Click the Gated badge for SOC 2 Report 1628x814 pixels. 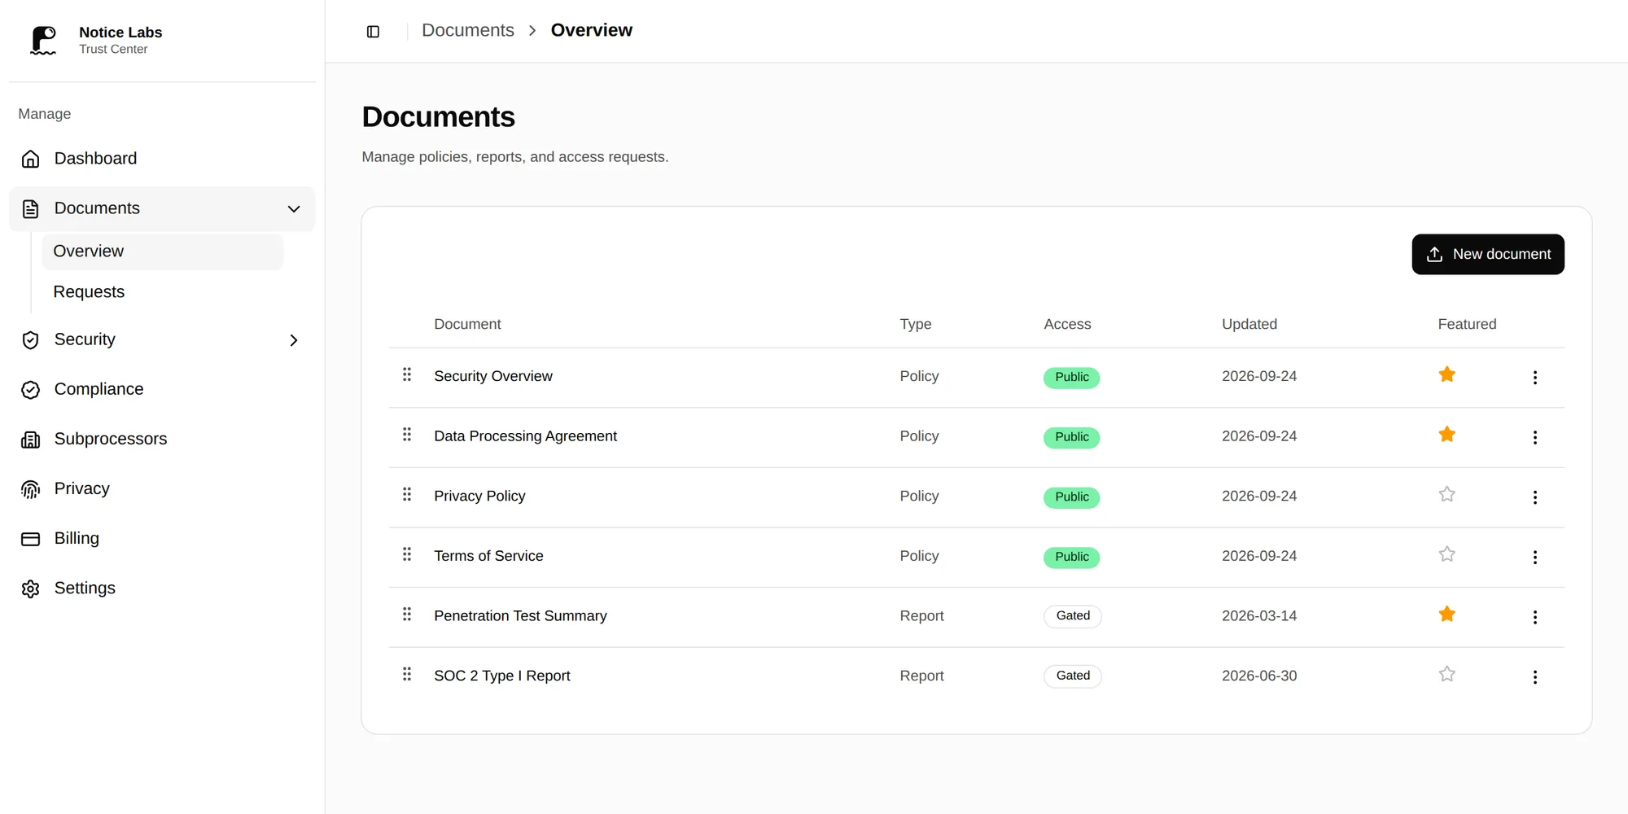[x=1073, y=676]
